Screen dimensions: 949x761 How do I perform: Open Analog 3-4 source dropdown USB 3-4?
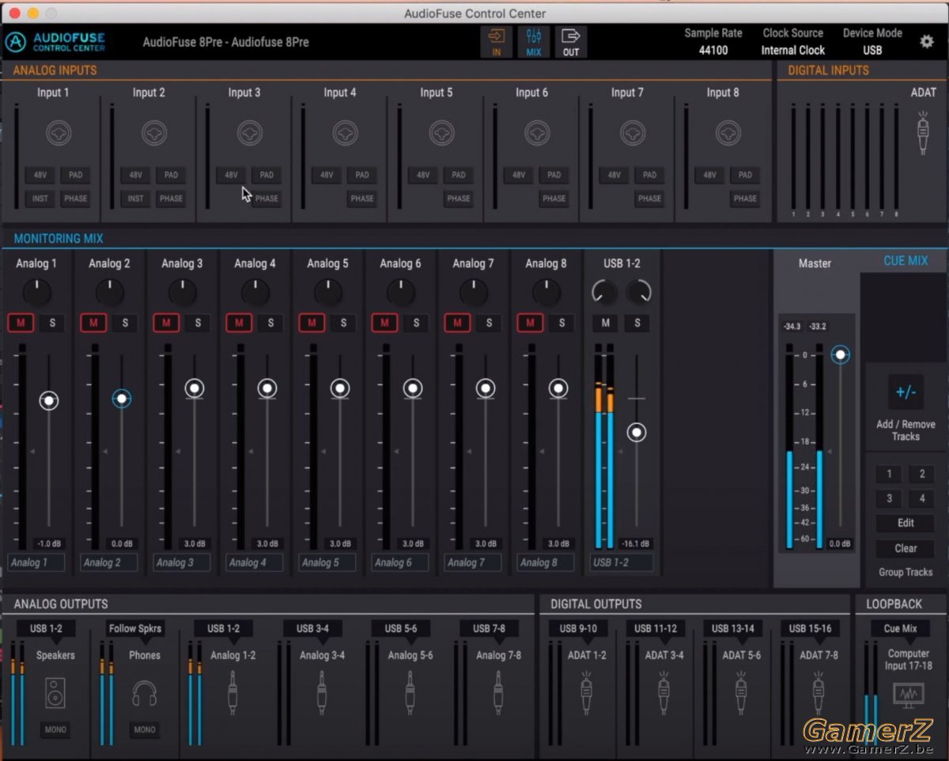point(312,629)
